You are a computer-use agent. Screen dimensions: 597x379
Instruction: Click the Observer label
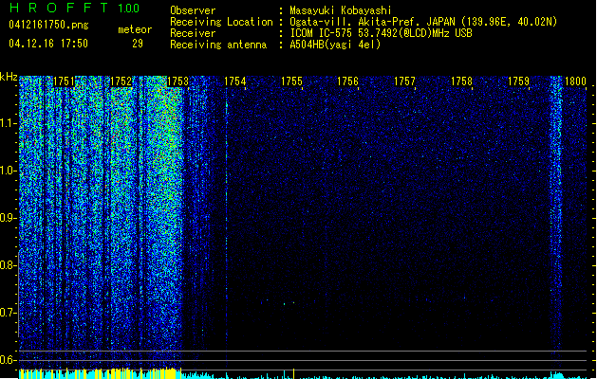click(193, 10)
